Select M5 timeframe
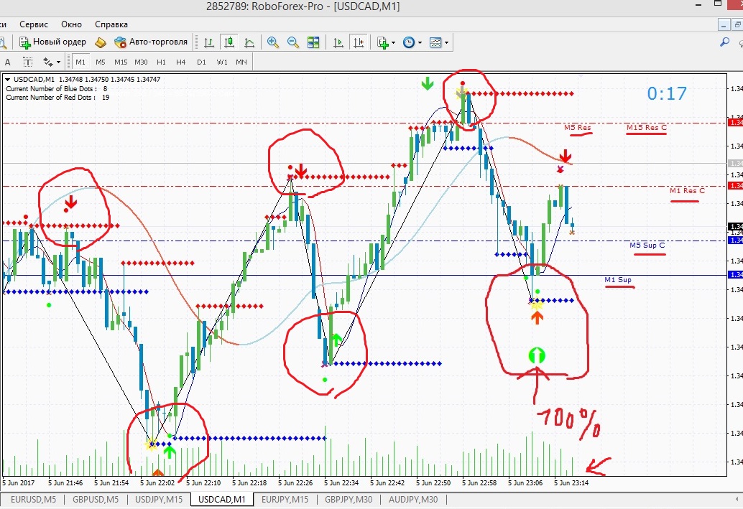This screenshot has height=509, width=743. 101,62
